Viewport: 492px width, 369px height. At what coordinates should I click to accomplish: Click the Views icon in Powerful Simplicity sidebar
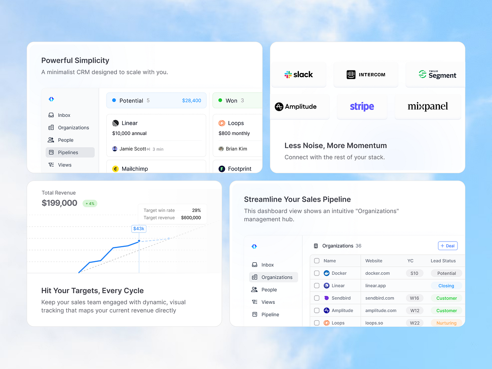pyautogui.click(x=51, y=165)
